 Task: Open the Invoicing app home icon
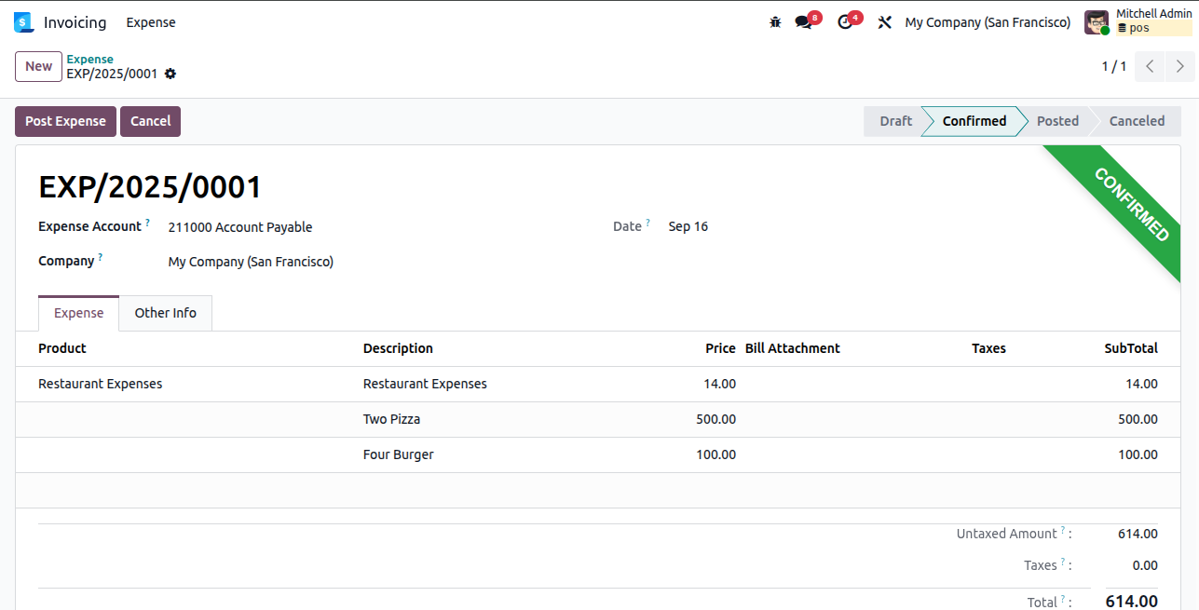pyautogui.click(x=23, y=22)
